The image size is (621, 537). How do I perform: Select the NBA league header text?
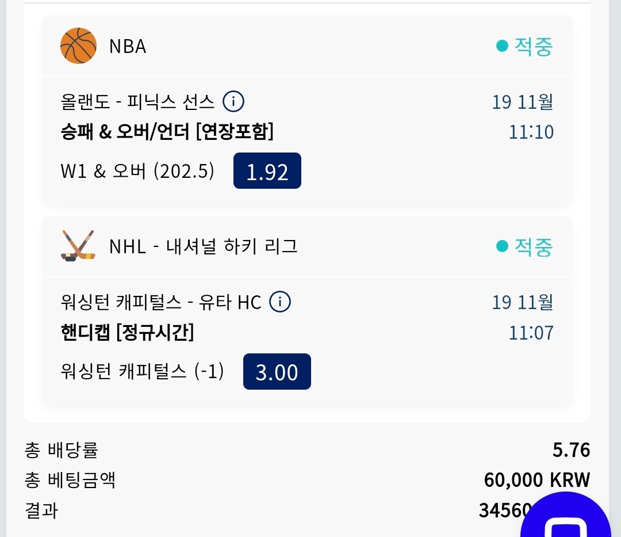(x=128, y=46)
